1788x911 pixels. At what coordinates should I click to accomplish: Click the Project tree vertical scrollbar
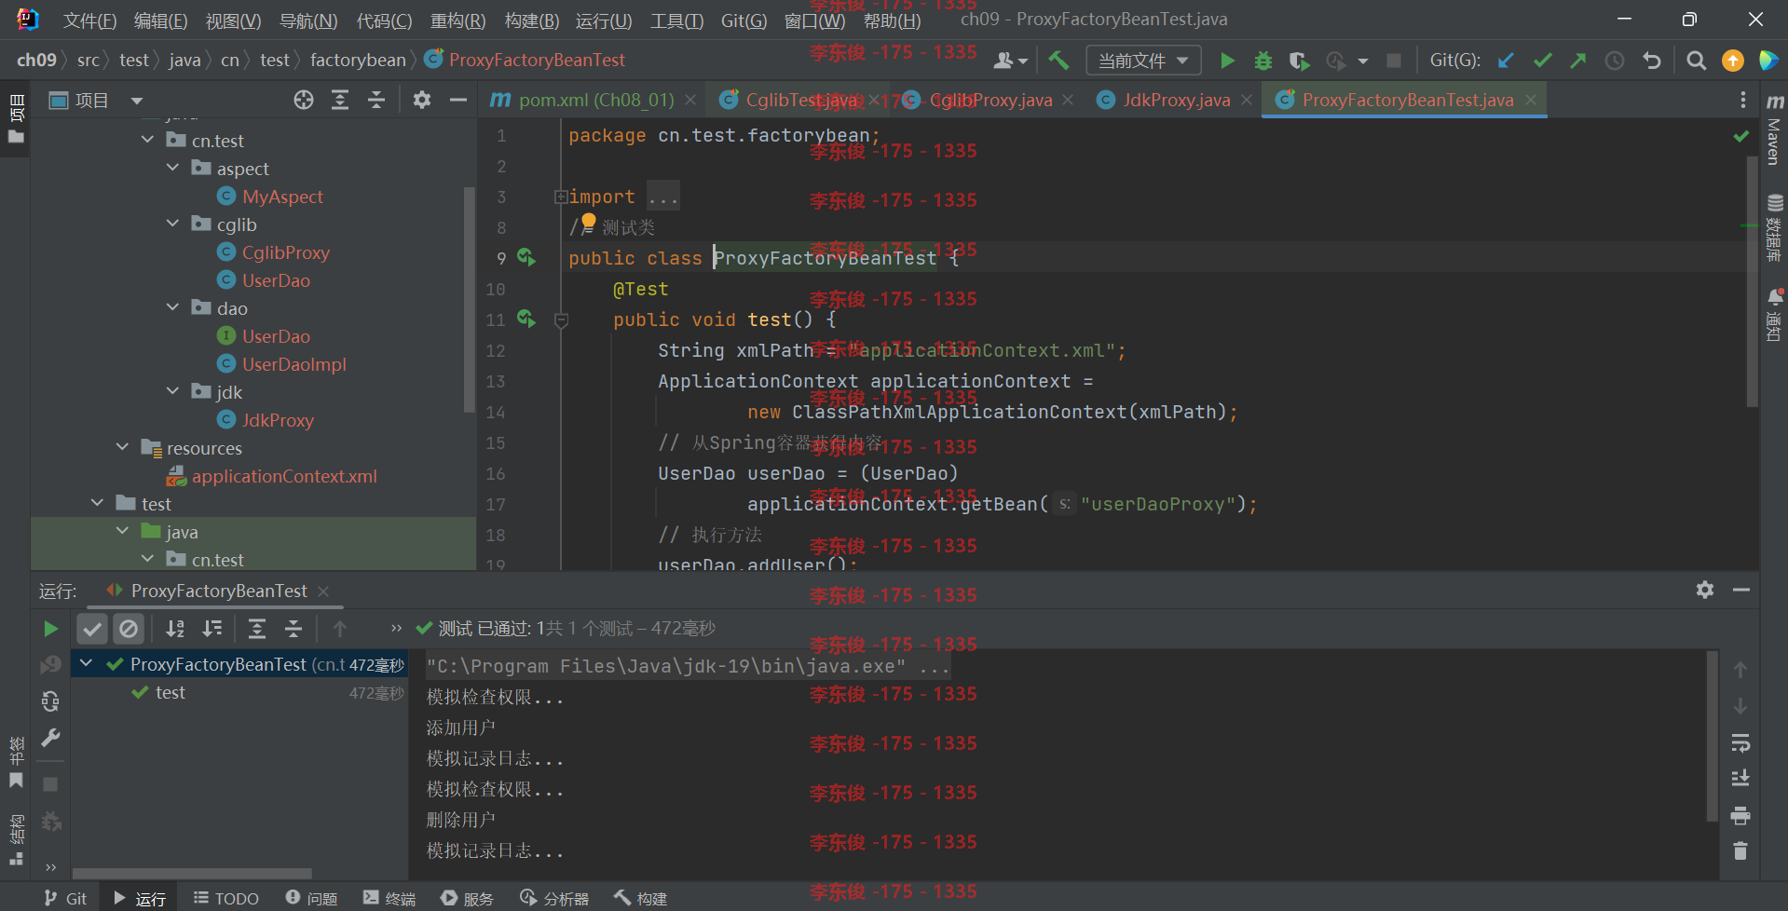[470, 298]
